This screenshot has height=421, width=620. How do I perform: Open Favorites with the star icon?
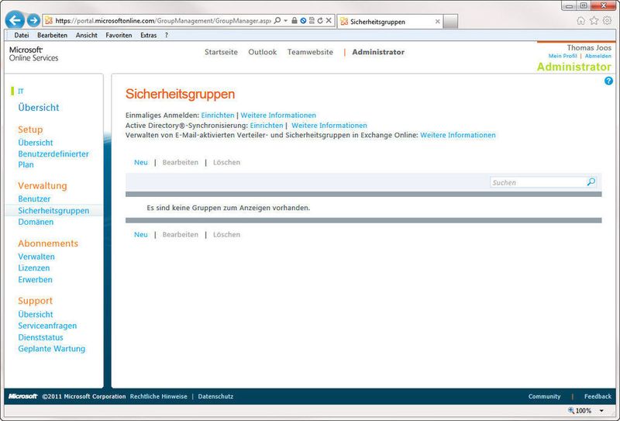click(x=594, y=21)
